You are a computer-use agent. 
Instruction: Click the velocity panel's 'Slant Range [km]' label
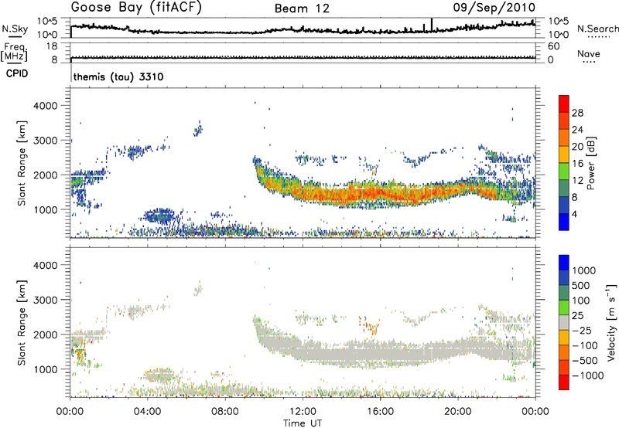pyautogui.click(x=22, y=323)
